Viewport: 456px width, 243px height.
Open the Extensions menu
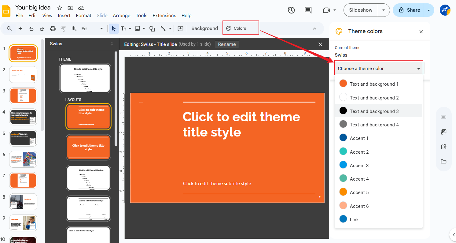(x=164, y=15)
